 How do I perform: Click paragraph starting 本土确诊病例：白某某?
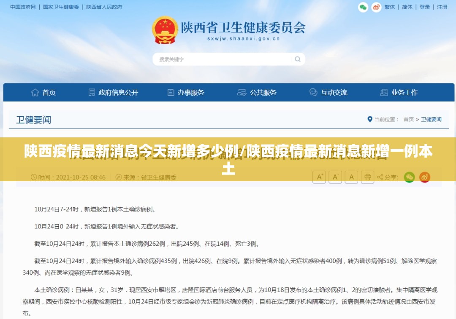pos(230,302)
